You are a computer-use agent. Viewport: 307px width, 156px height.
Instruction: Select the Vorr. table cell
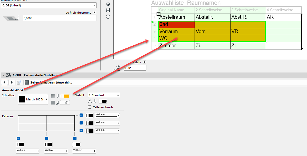(x=213, y=32)
